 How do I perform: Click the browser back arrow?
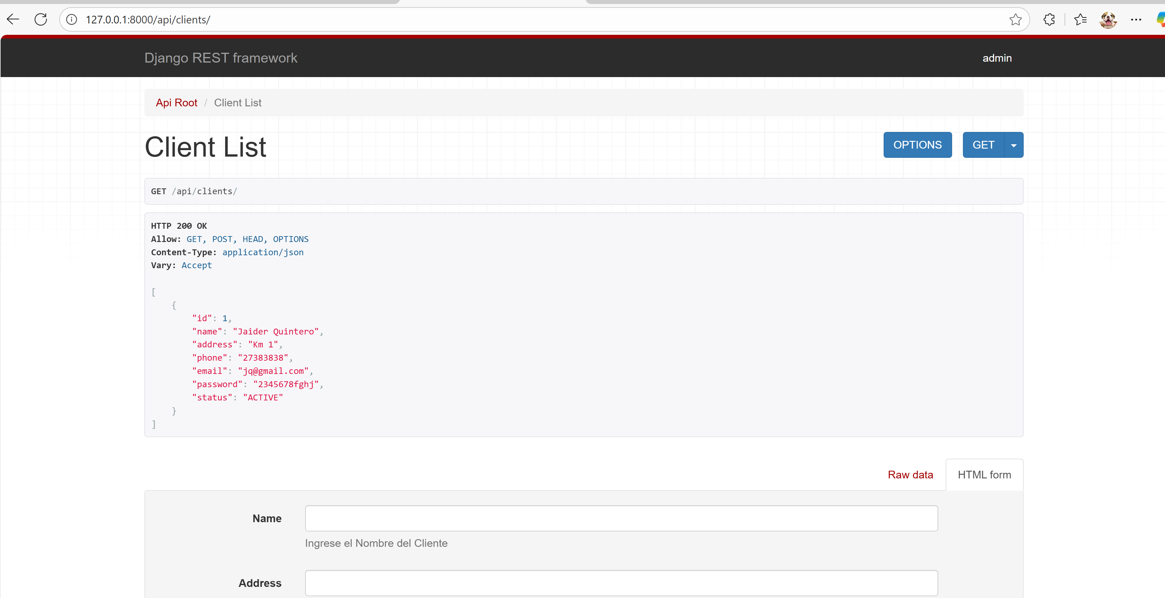13,19
